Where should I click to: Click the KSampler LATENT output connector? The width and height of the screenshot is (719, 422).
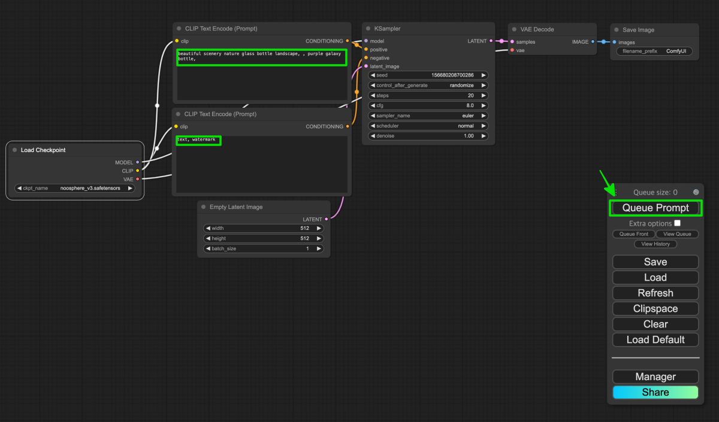coord(491,41)
